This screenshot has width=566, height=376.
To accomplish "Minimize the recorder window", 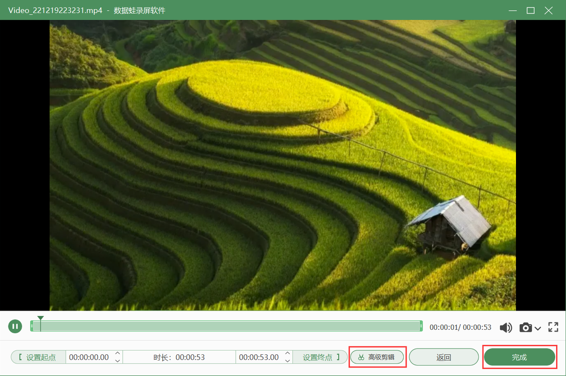I will point(512,10).
